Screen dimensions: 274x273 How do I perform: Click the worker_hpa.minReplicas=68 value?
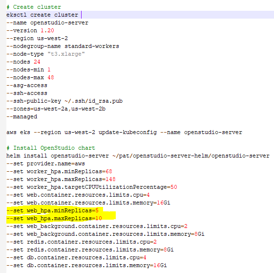pyautogui.click(x=109, y=171)
